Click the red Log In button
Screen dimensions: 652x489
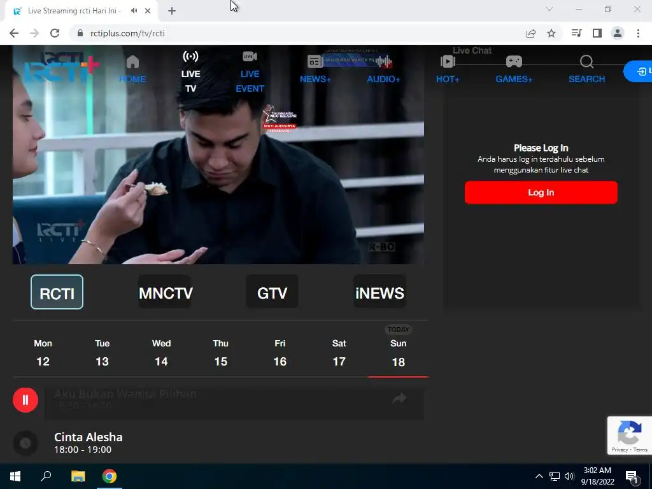tap(541, 192)
